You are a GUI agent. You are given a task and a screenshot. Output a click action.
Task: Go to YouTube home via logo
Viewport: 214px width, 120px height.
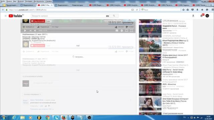(15, 16)
